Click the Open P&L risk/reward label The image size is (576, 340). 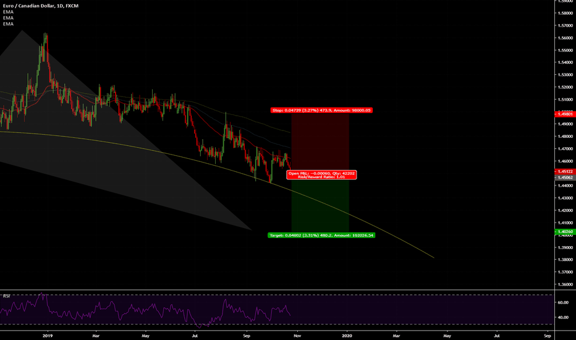[x=321, y=175]
